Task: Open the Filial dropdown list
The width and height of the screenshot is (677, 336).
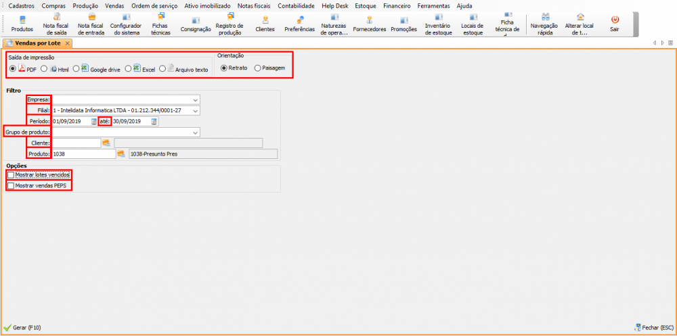Action: click(x=196, y=111)
